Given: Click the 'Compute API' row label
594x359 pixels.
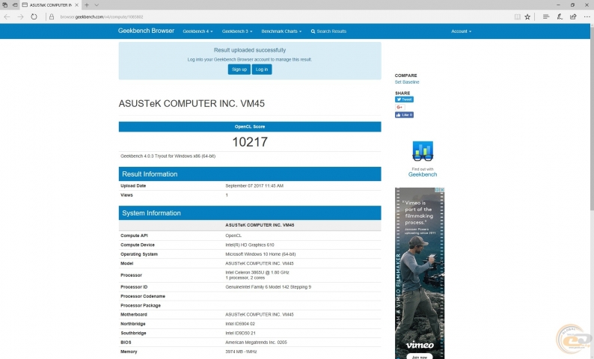Looking at the screenshot, I should point(134,236).
